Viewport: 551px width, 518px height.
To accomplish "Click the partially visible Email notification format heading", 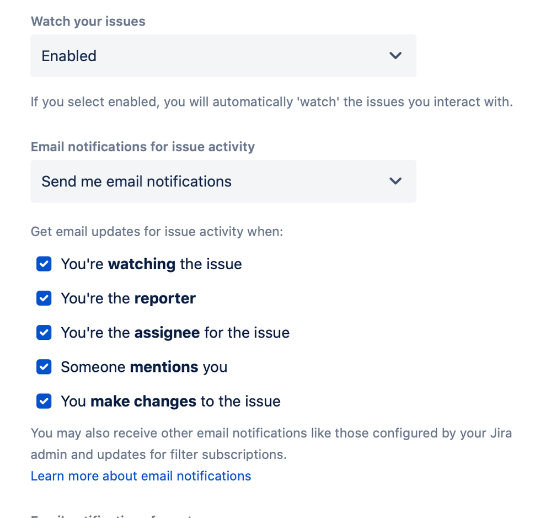I will click(x=110, y=515).
